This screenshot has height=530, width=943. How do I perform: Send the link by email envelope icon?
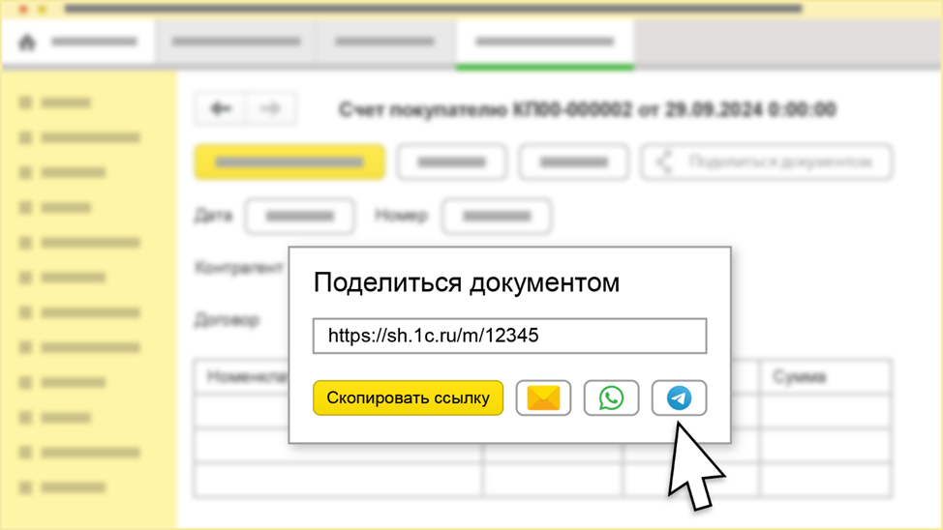point(543,398)
